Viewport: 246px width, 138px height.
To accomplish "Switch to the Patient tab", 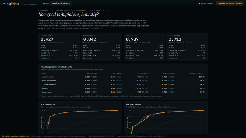I will click(x=46, y=3).
